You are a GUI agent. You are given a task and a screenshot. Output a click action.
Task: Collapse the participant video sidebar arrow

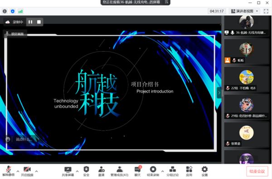point(219,93)
